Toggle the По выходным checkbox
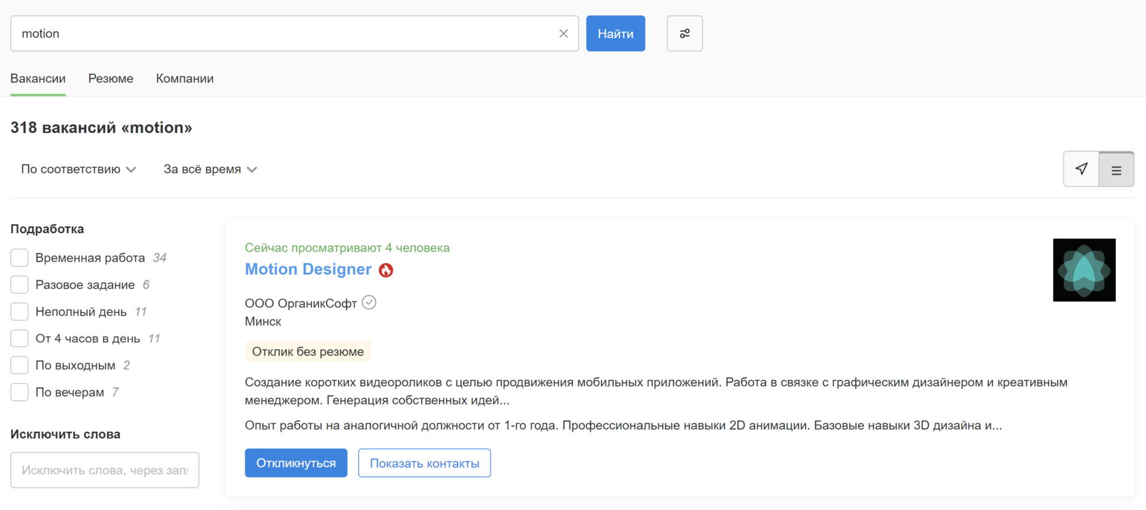This screenshot has width=1146, height=510. (20, 365)
